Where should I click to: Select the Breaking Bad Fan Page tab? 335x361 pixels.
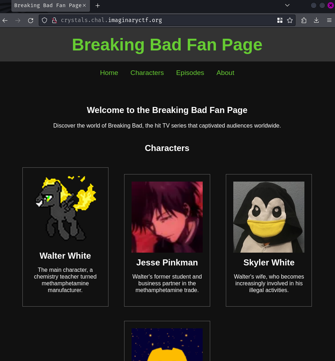[x=51, y=6]
